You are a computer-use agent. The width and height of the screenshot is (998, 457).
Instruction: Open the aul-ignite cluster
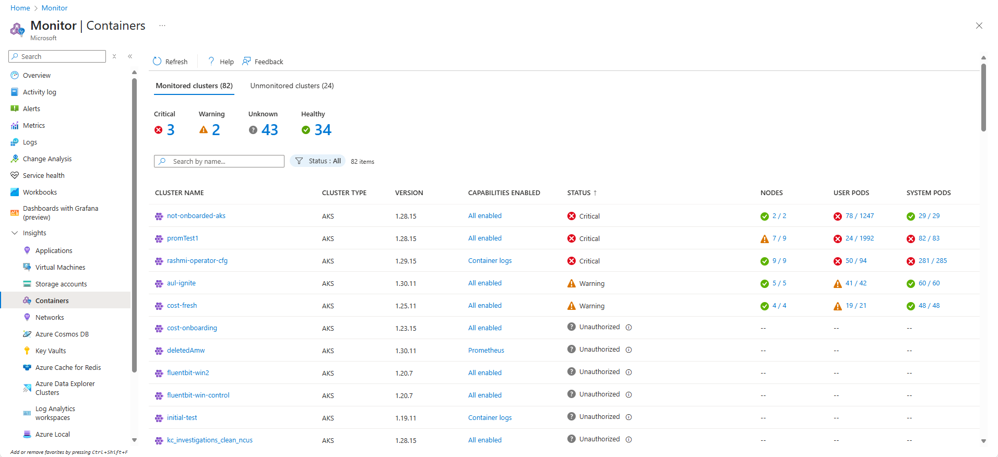pyautogui.click(x=182, y=283)
